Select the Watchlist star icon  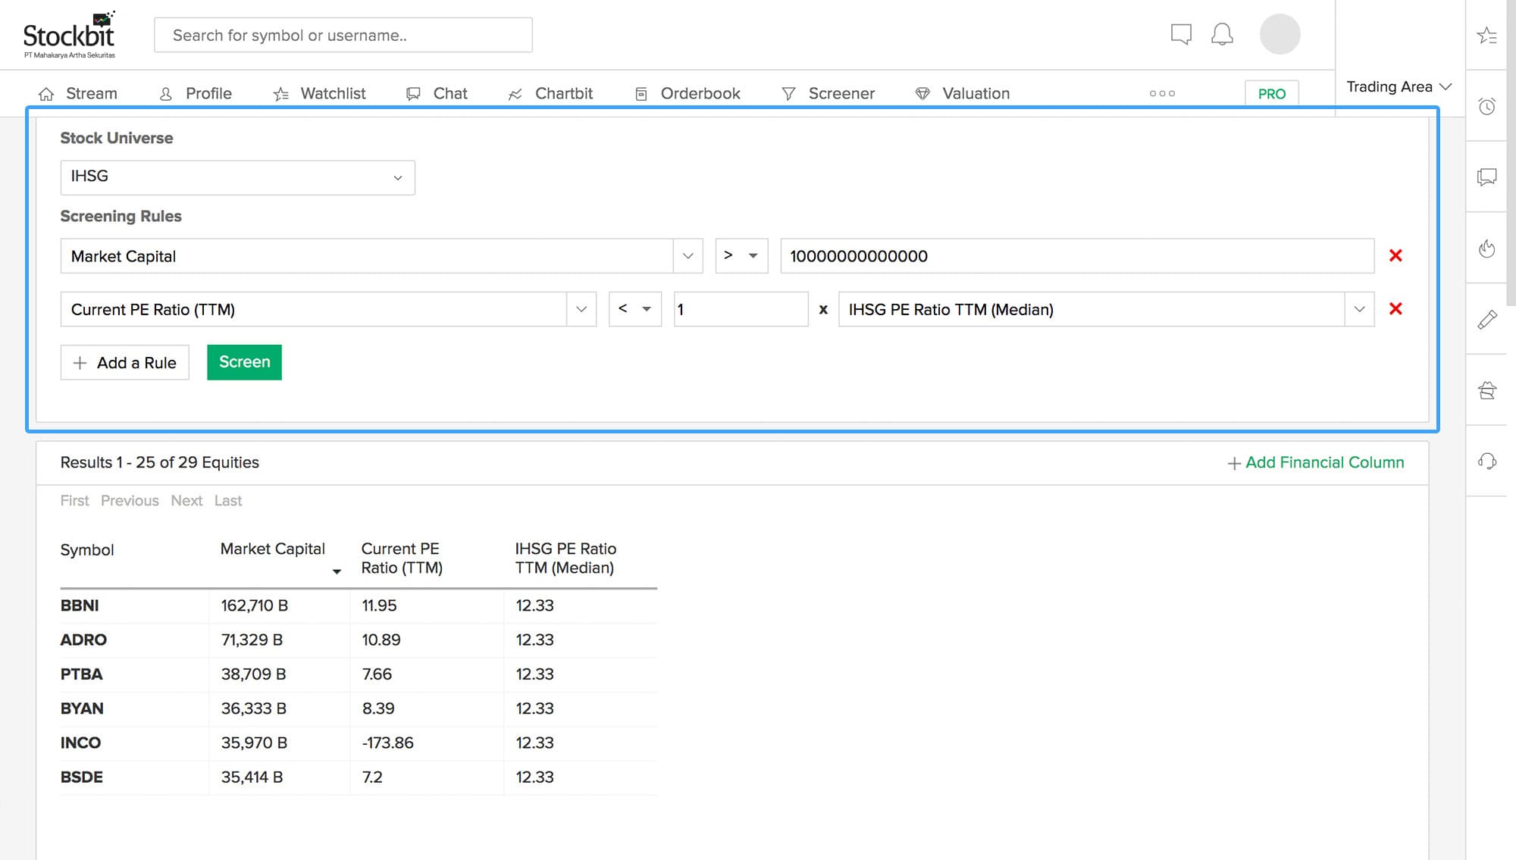281,92
